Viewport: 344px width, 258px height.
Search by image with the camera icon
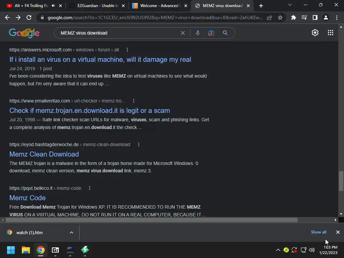pos(211,33)
